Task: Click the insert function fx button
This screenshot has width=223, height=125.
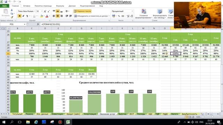Action: tap(38, 24)
